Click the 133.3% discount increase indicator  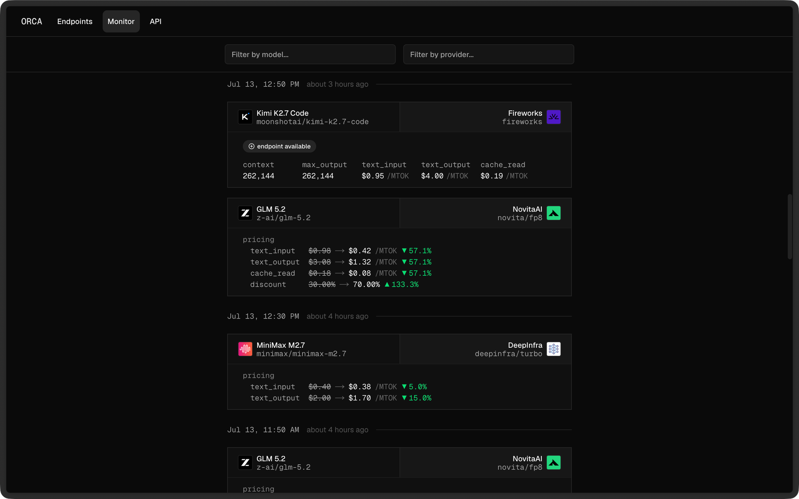pos(401,285)
